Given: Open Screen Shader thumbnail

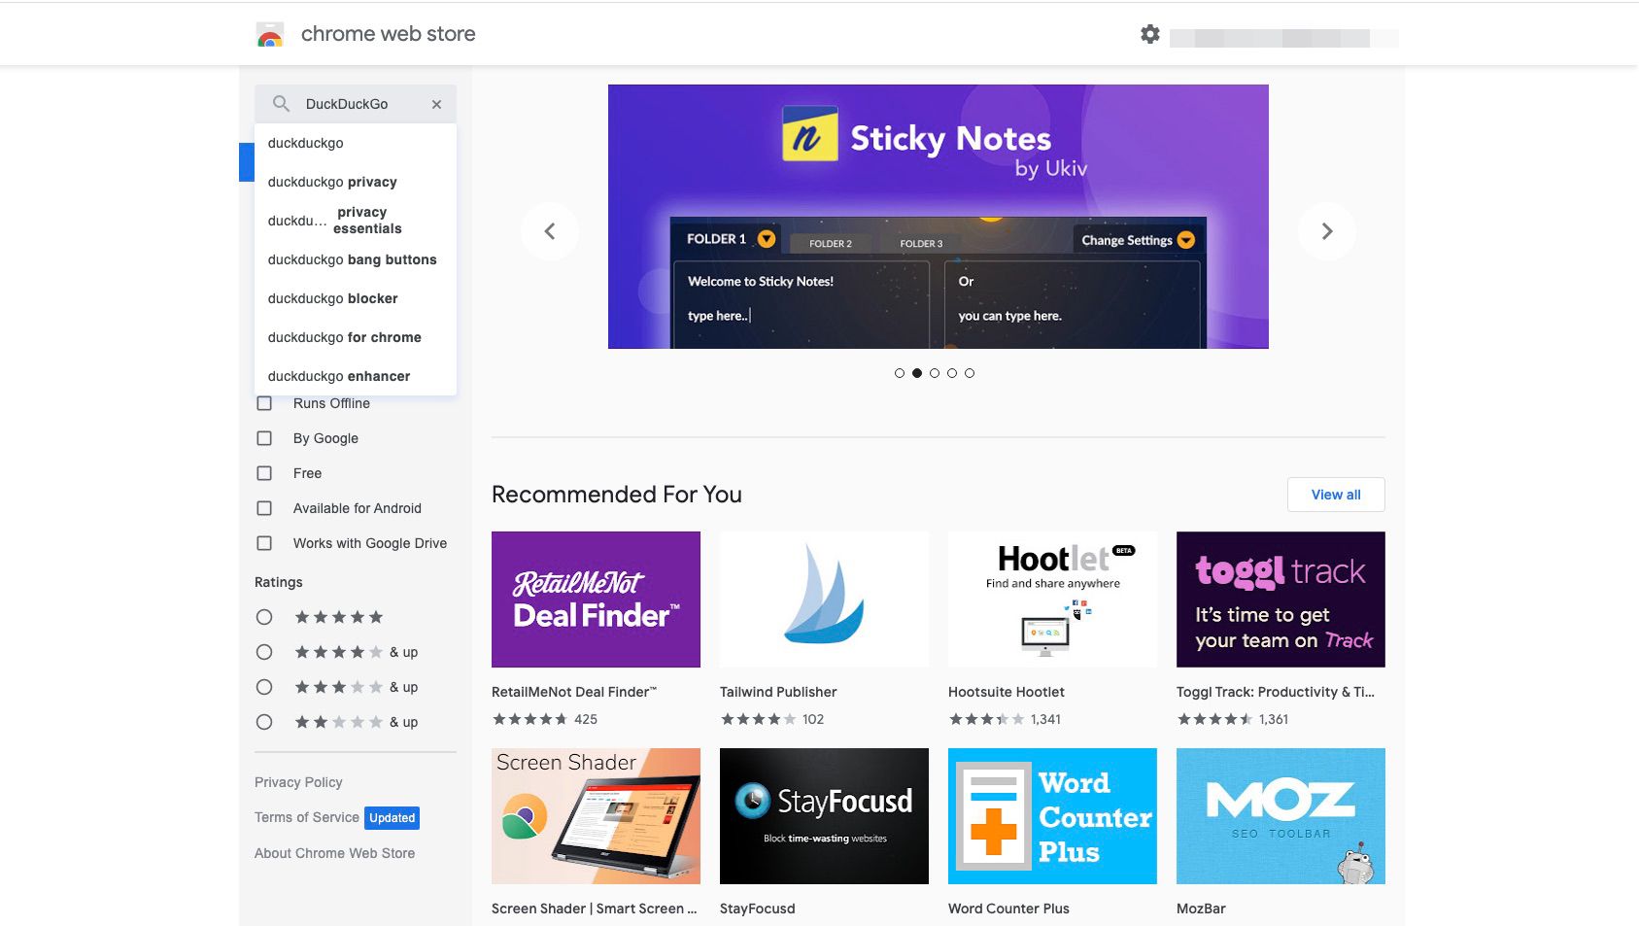Looking at the screenshot, I should [596, 816].
